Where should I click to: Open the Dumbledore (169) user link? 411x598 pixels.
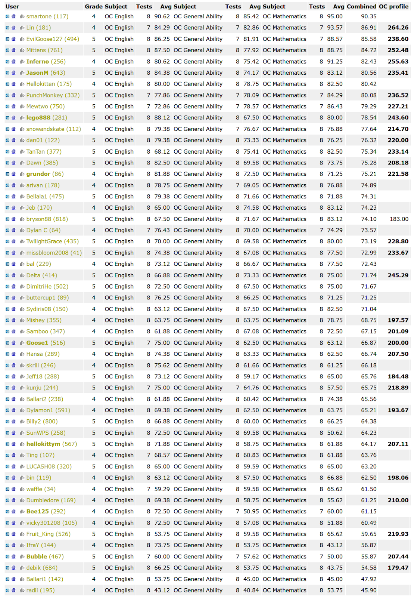[x=51, y=500]
